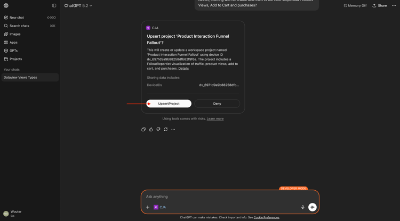Click the Memory Off indicator
Image resolution: width=400 pixels, height=221 pixels.
(x=355, y=6)
